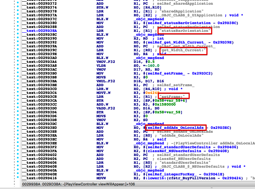255x189 pixels.
Task: Click the breakpoint dot beside address 0029D3C8
Action: click(x=18, y=96)
